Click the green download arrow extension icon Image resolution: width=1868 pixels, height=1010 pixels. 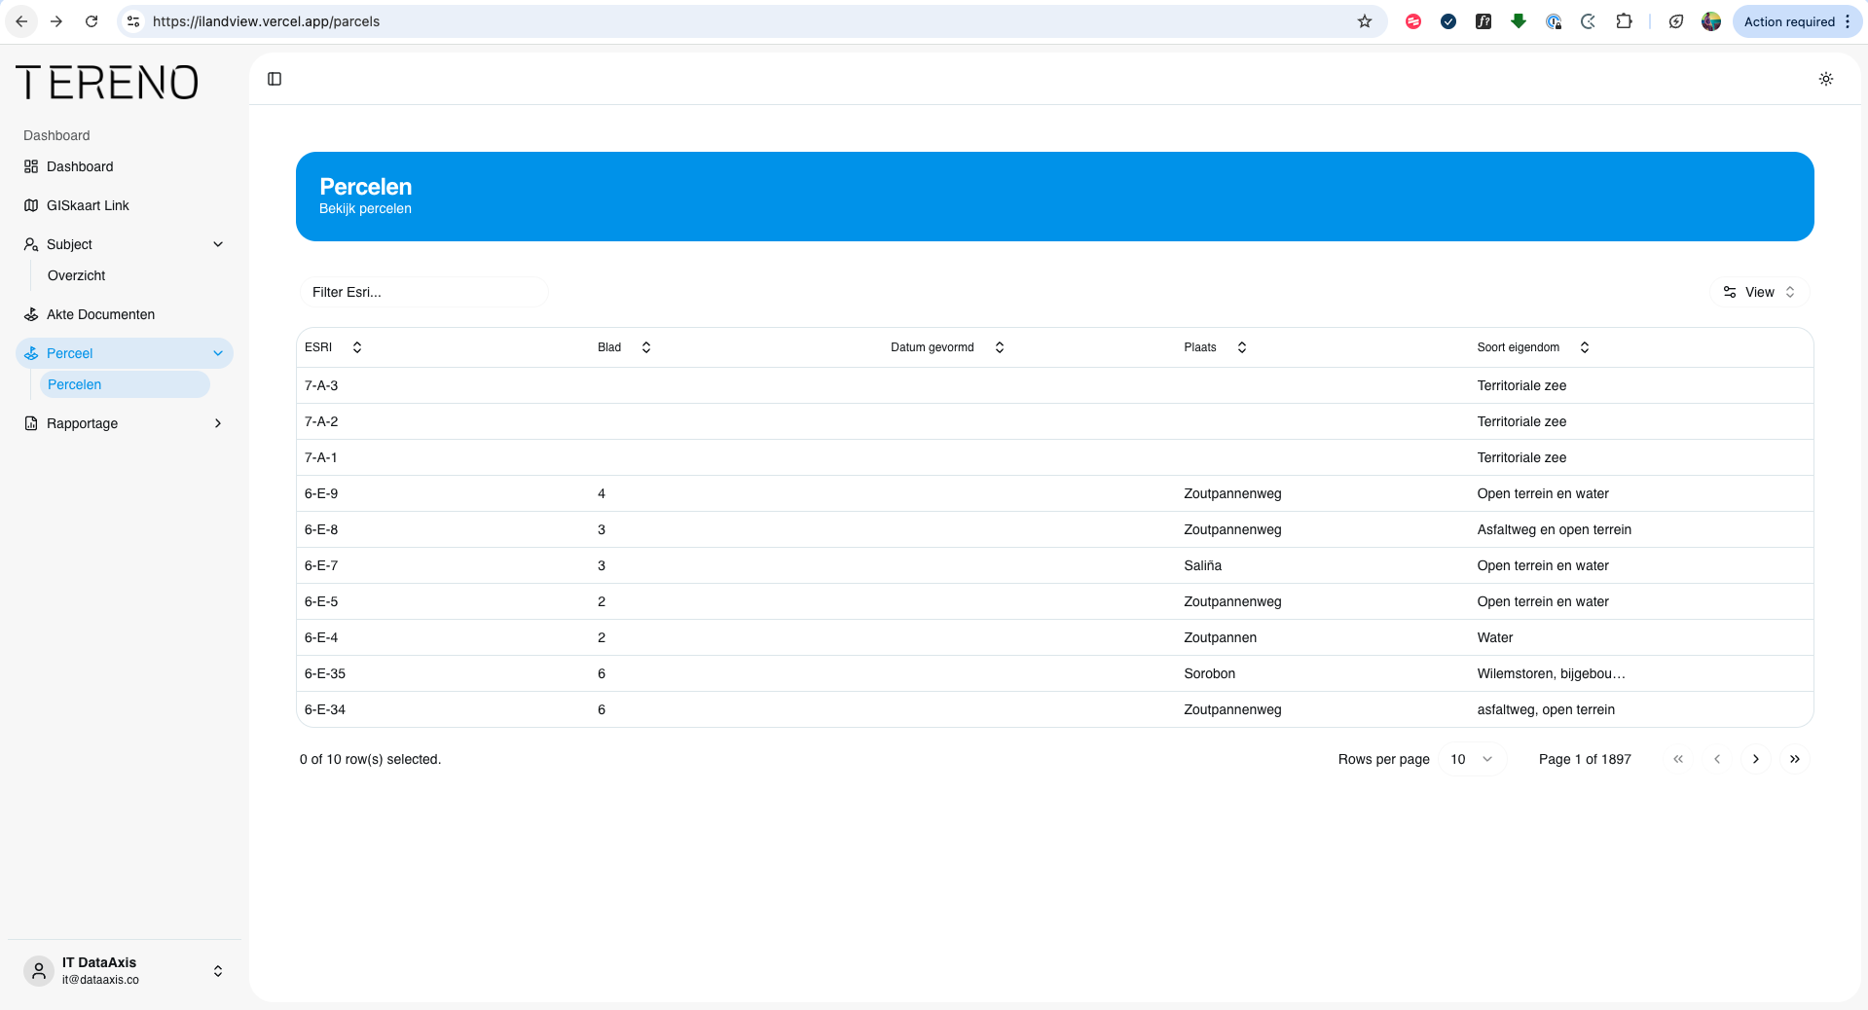[1519, 21]
